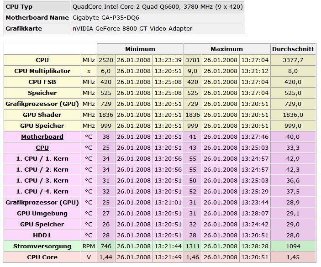The image size is (321, 267).
Task: Select the time 13:24:42 in GPU Speicher row
Action: click(x=255, y=225)
